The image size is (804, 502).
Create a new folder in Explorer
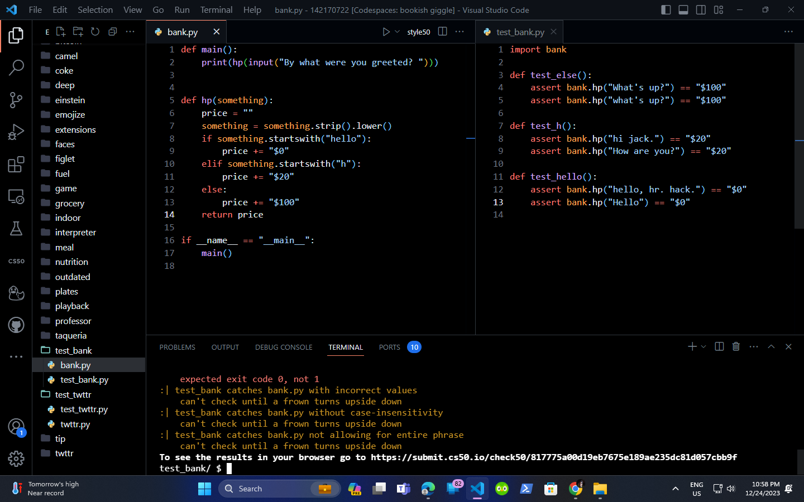click(78, 32)
